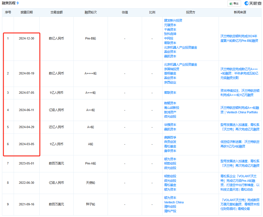Click the 估值 column header
The height and width of the screenshot is (217, 263).
click(125, 12)
